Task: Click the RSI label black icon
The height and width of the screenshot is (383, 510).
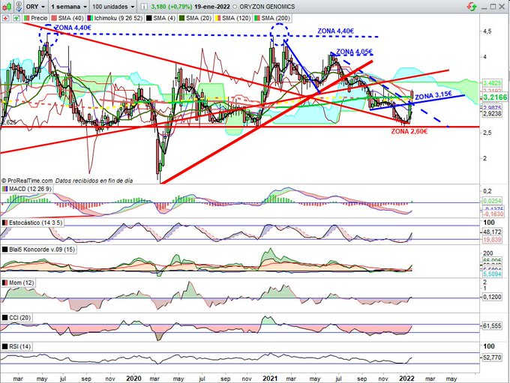Action: [x=5, y=346]
